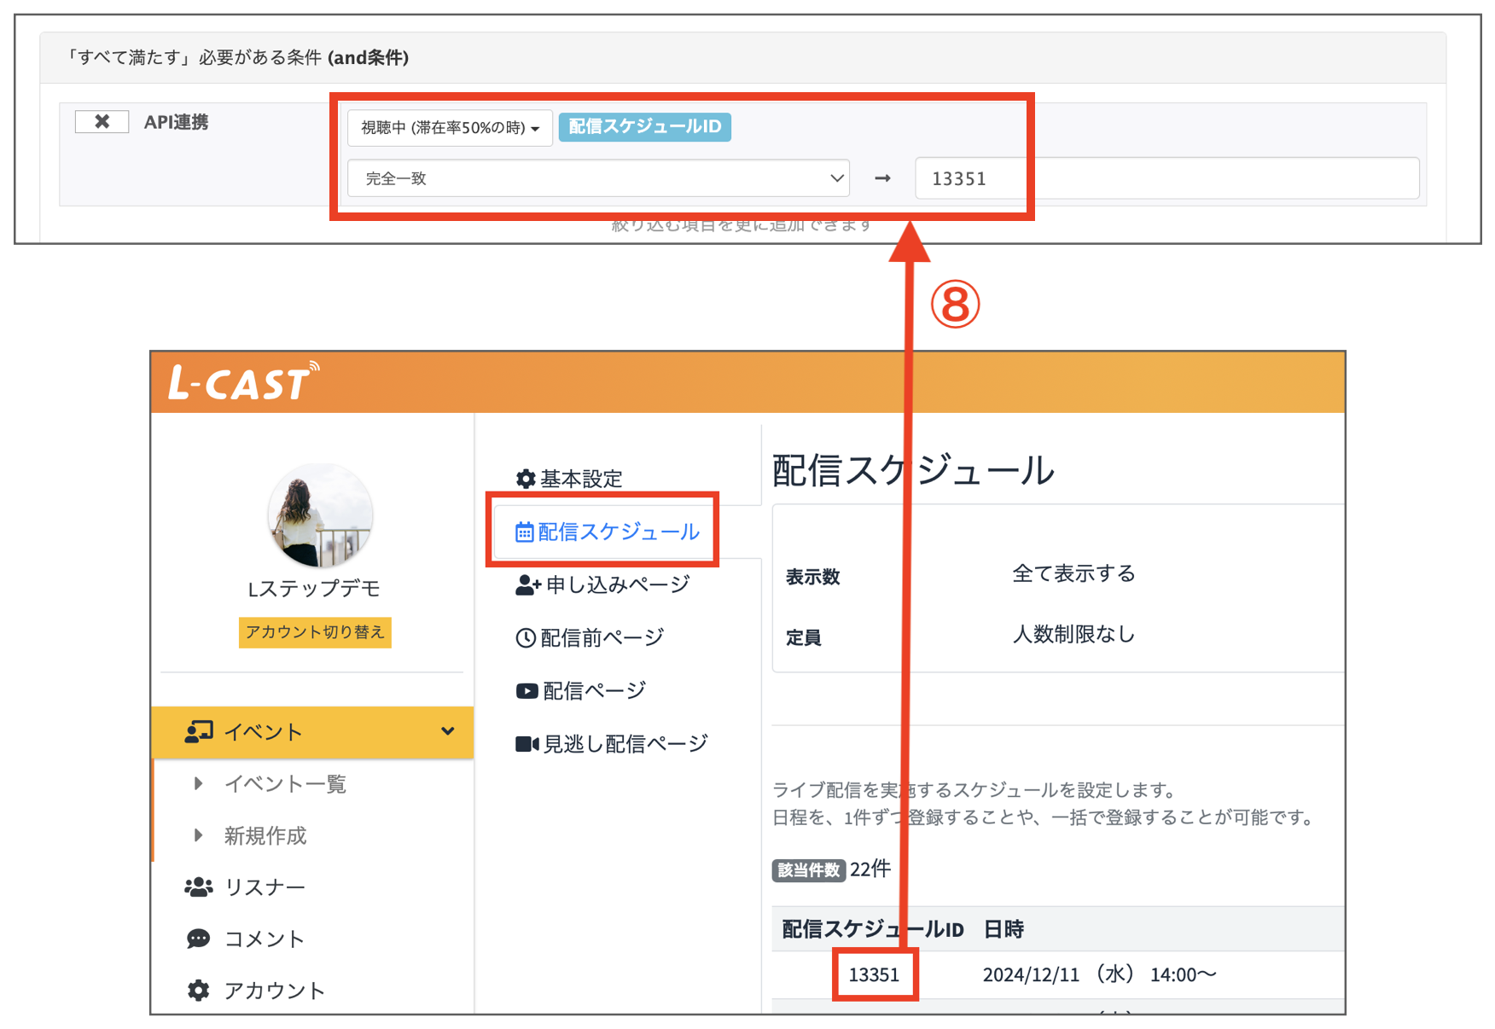Click the 13351 schedule ID value field
1495x1029 pixels.
970,178
